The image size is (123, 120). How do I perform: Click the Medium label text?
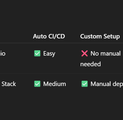click(x=54, y=84)
